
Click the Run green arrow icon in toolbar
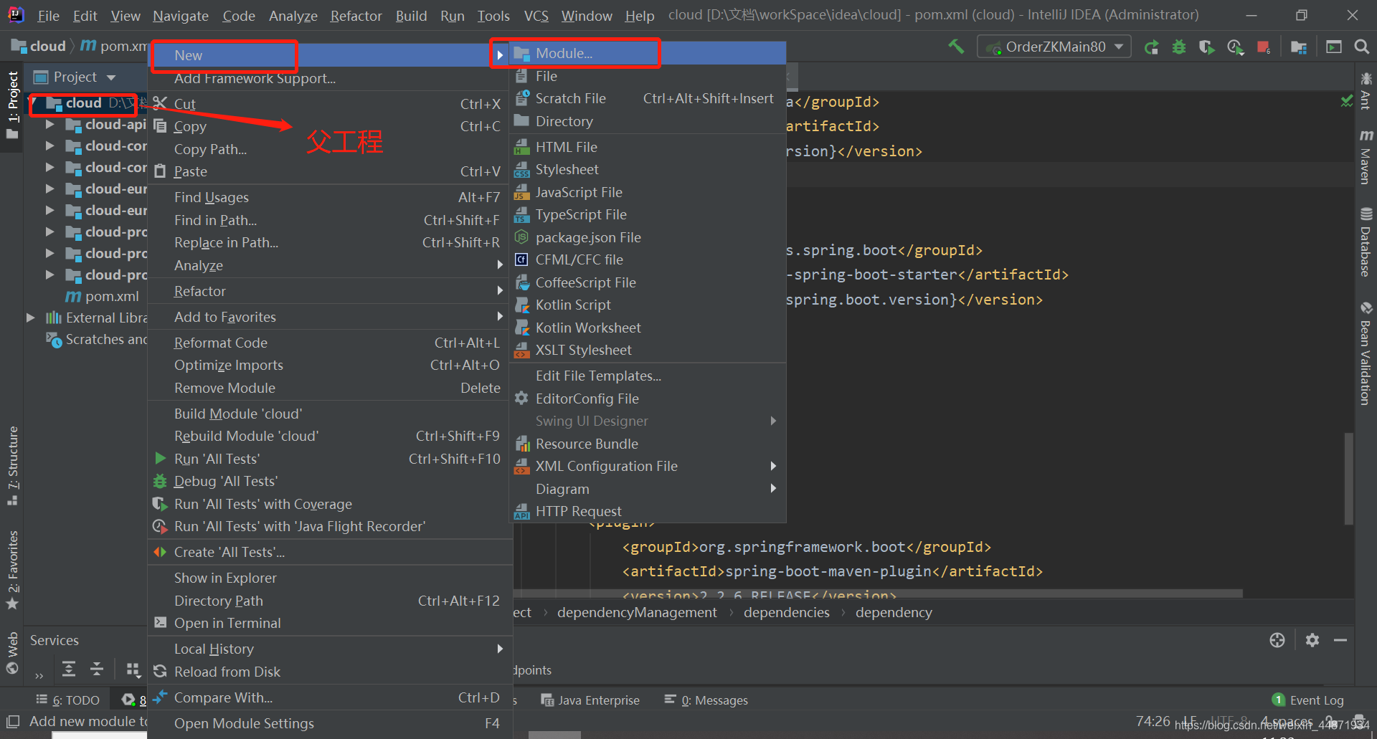1152,47
